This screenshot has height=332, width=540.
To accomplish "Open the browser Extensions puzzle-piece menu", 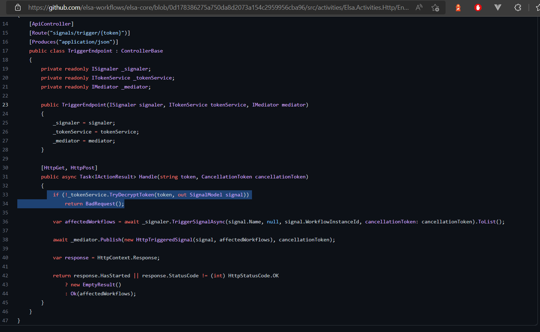I will point(518,7).
